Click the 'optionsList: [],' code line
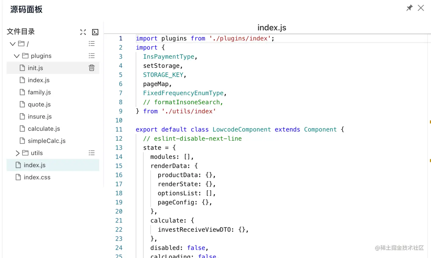The height and width of the screenshot is (258, 431). (x=187, y=194)
